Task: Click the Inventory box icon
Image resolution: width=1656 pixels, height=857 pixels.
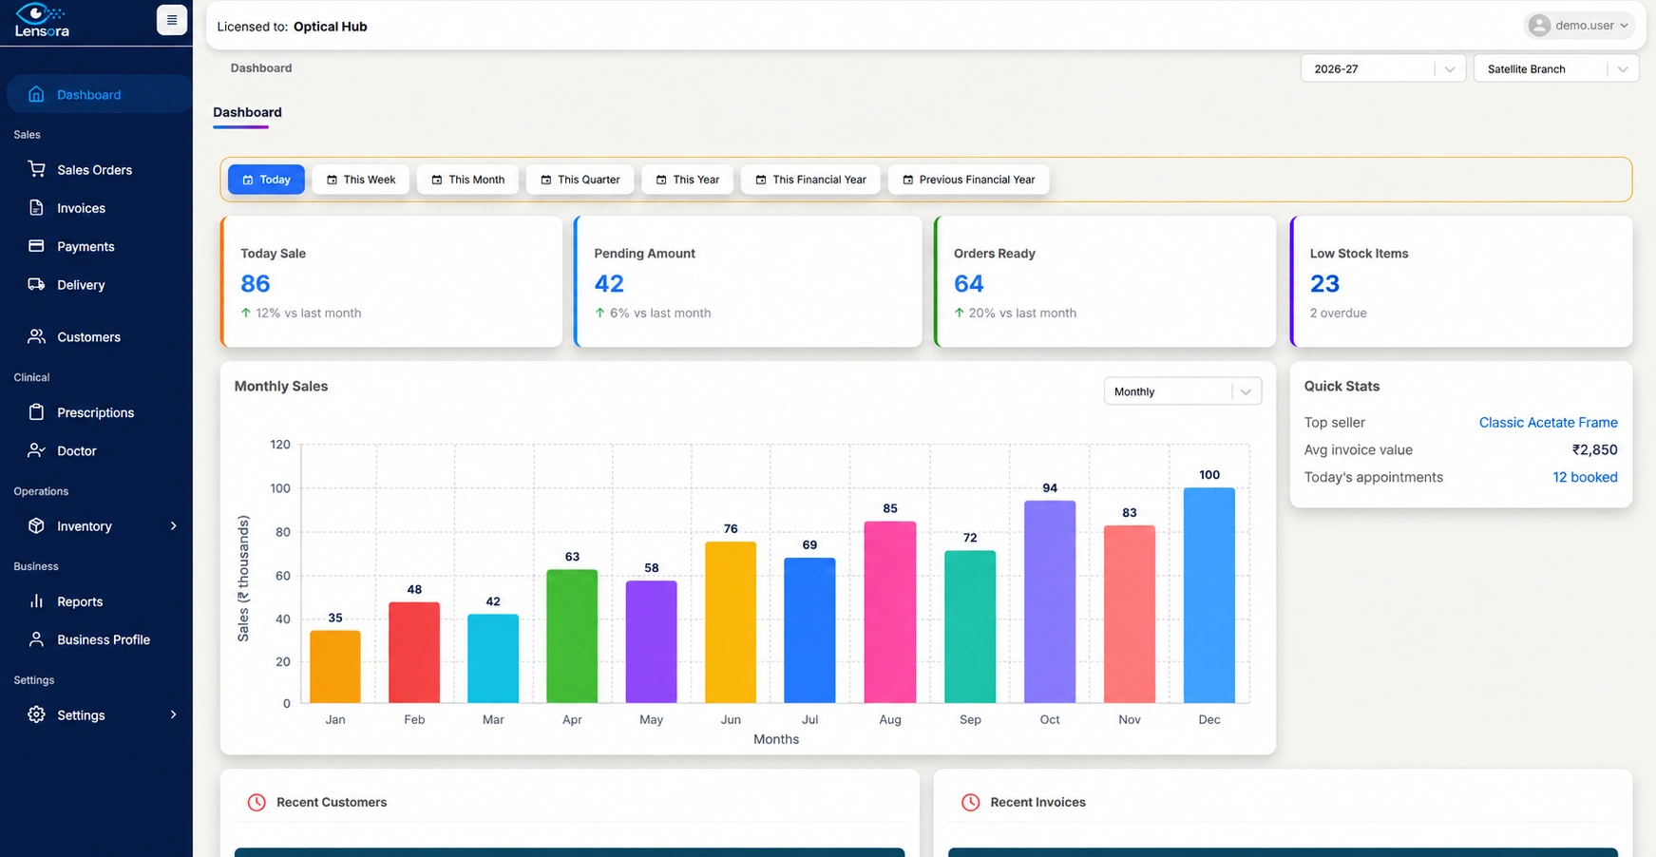Action: (36, 525)
